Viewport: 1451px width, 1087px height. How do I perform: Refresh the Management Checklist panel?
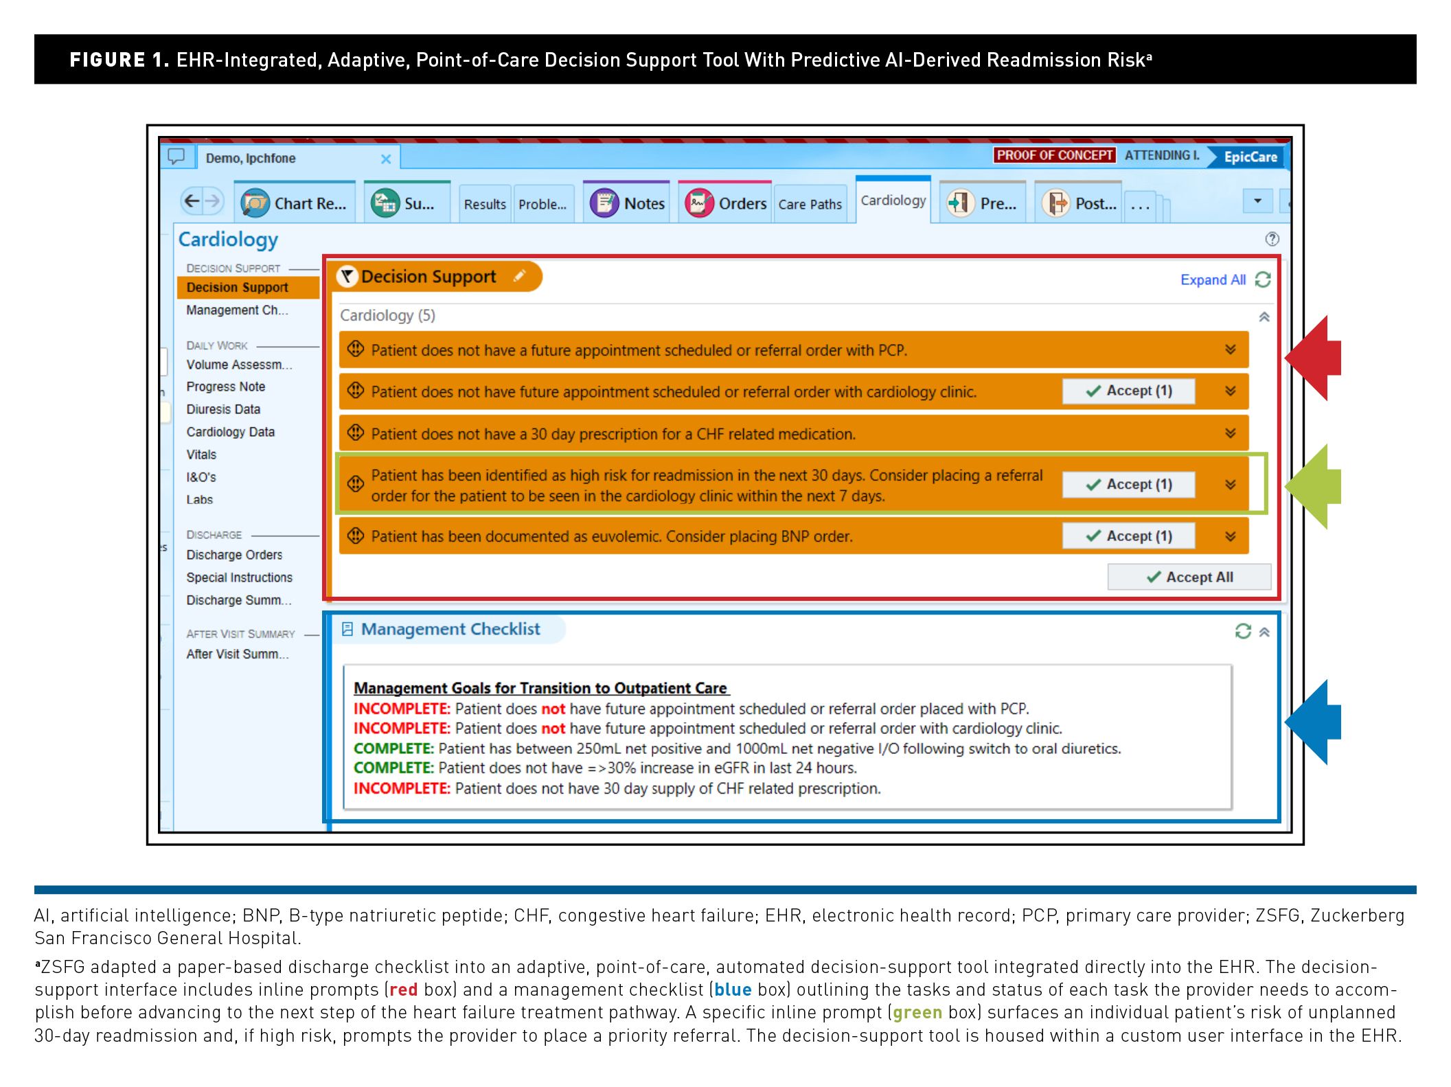[1243, 631]
